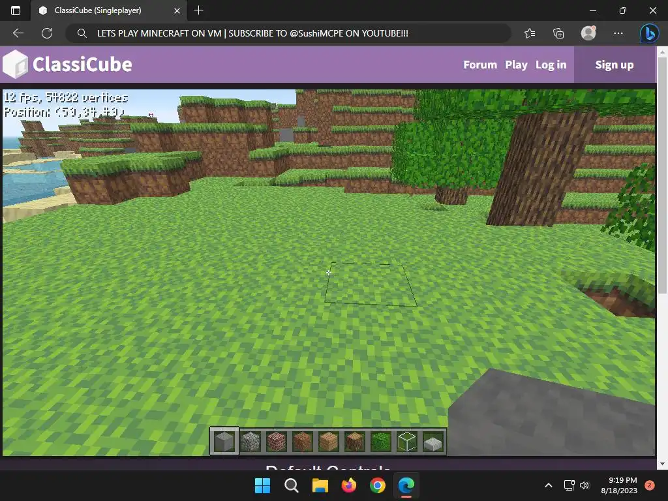Open the Favorites star icon
Image resolution: width=668 pixels, height=501 pixels.
(x=530, y=33)
